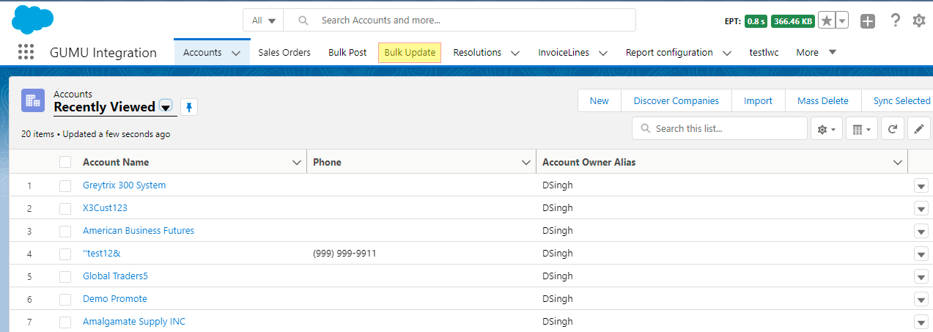Click the favorites star icon
933x332 pixels.
click(827, 21)
